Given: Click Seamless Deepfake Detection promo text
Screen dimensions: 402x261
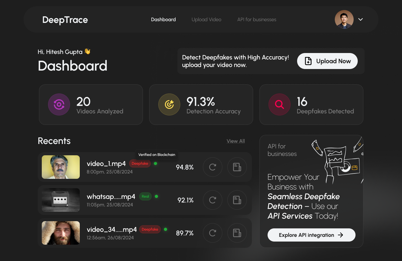Looking at the screenshot, I should click(303, 201).
